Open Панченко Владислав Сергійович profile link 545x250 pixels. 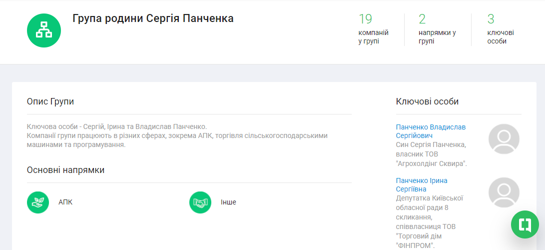(x=431, y=131)
